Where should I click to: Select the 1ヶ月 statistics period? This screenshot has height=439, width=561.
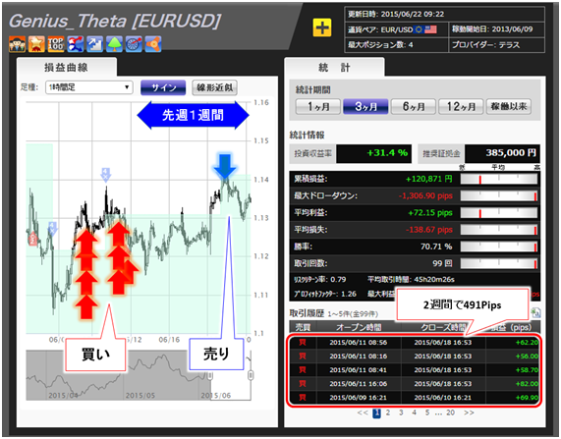(318, 107)
